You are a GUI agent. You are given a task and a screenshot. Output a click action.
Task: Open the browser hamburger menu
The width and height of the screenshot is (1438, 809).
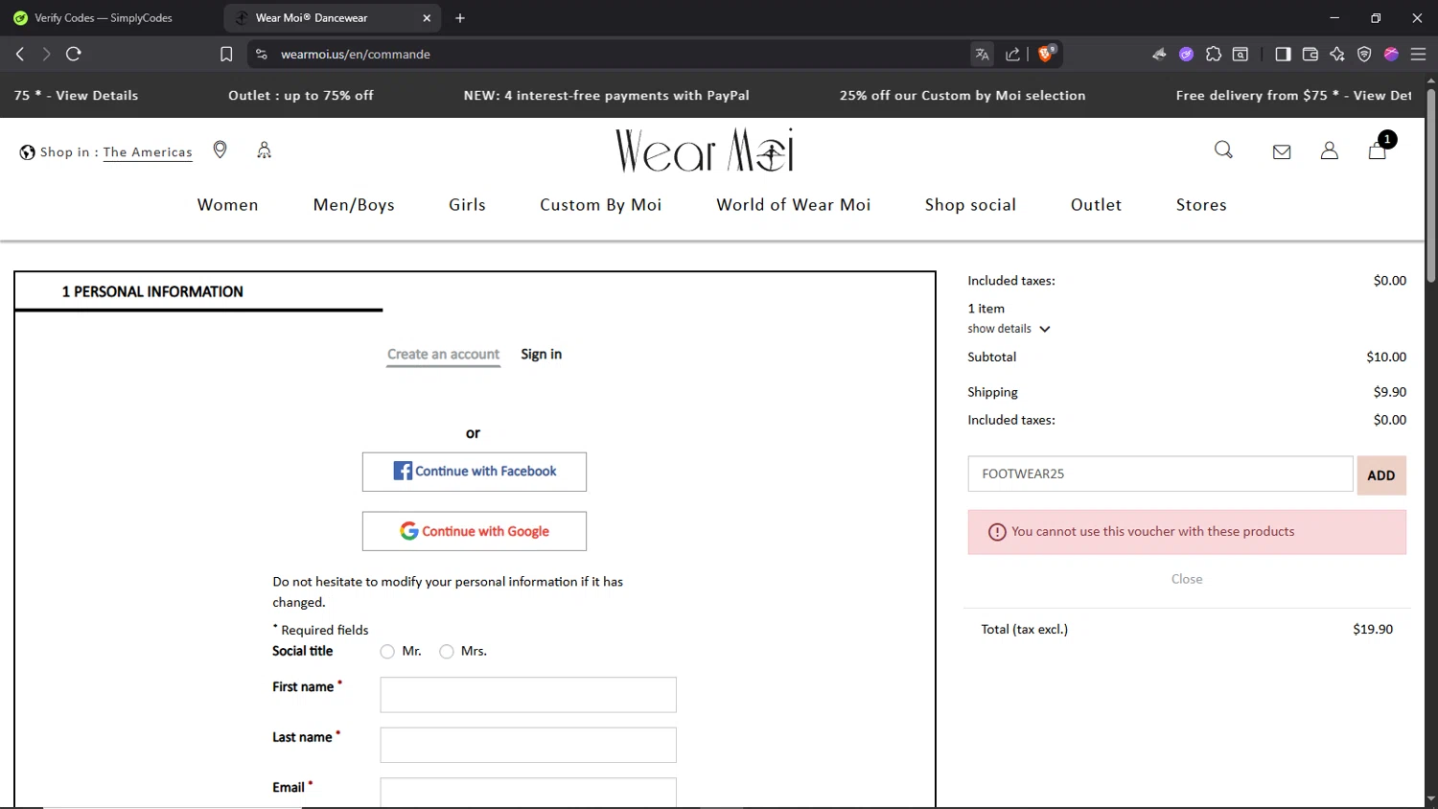[1419, 55]
